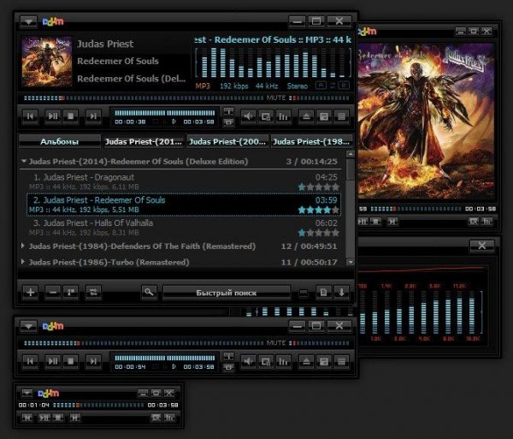Image resolution: width=513 pixels, height=439 pixels.
Task: Adjust the 4.0K equalizer band slider
Action: (423, 312)
